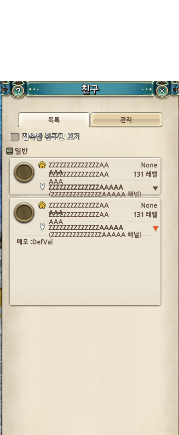Image resolution: width=179 pixels, height=435 pixels.
Task: Click the first friend's map pin icon
Action: point(42,186)
